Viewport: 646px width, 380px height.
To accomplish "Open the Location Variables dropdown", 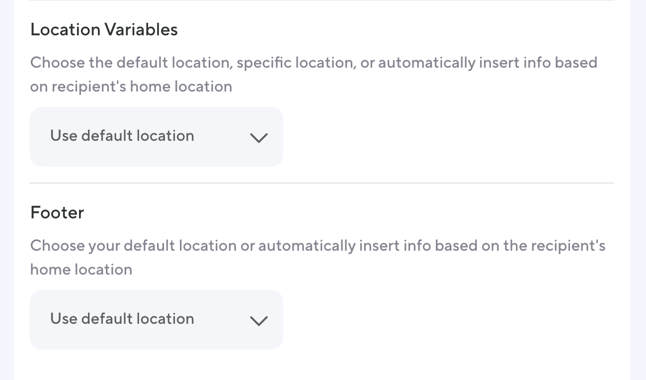I will point(156,137).
